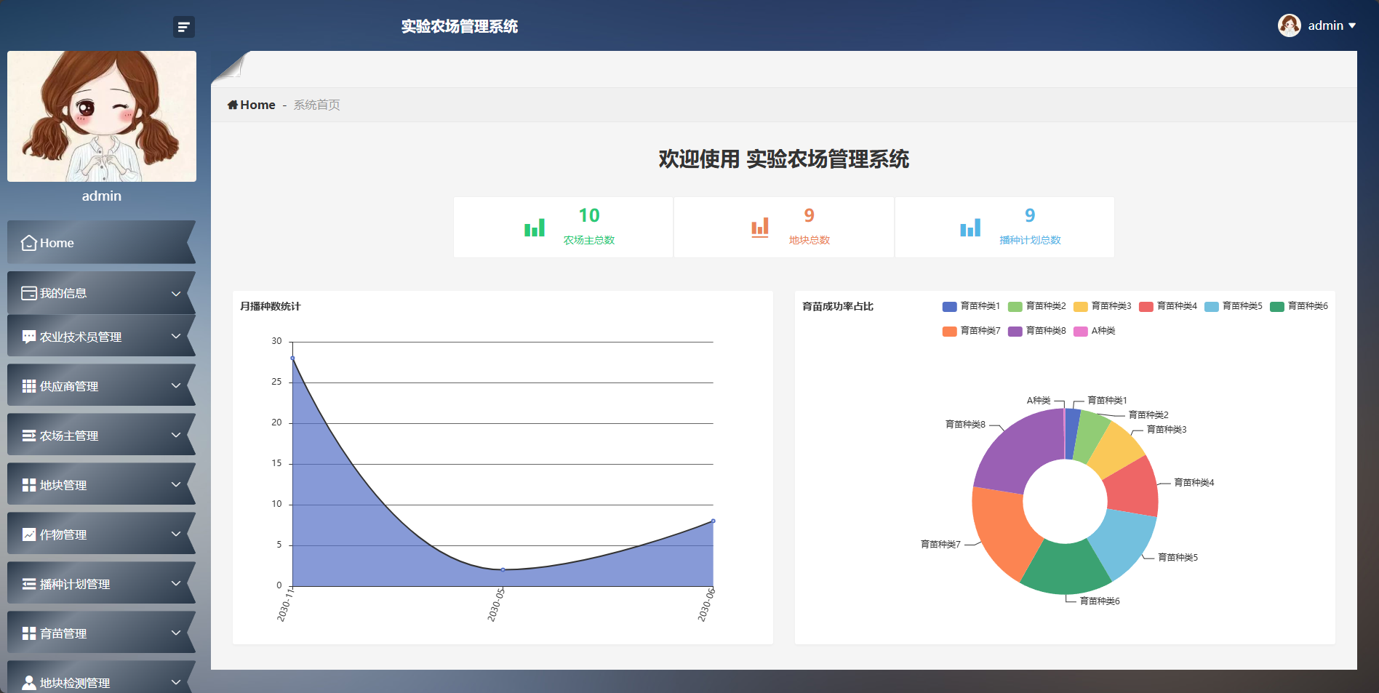Click the green bar chart icon for 农场主总数

coord(535,228)
